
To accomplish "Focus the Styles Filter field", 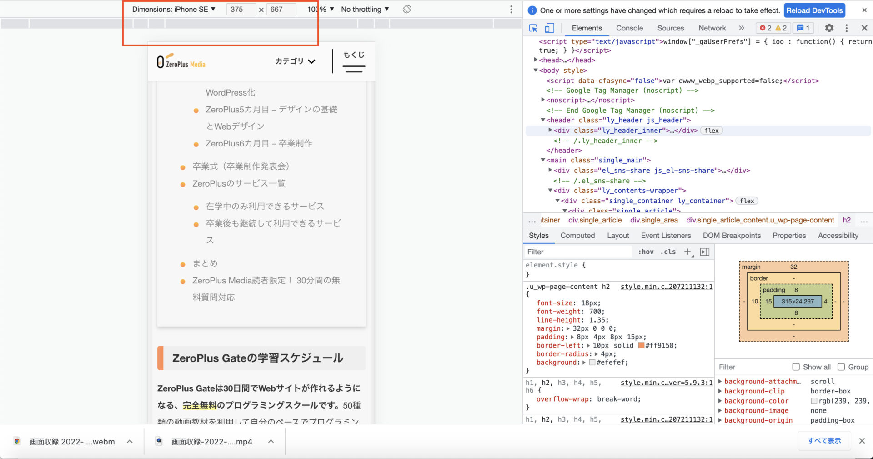I will point(578,252).
